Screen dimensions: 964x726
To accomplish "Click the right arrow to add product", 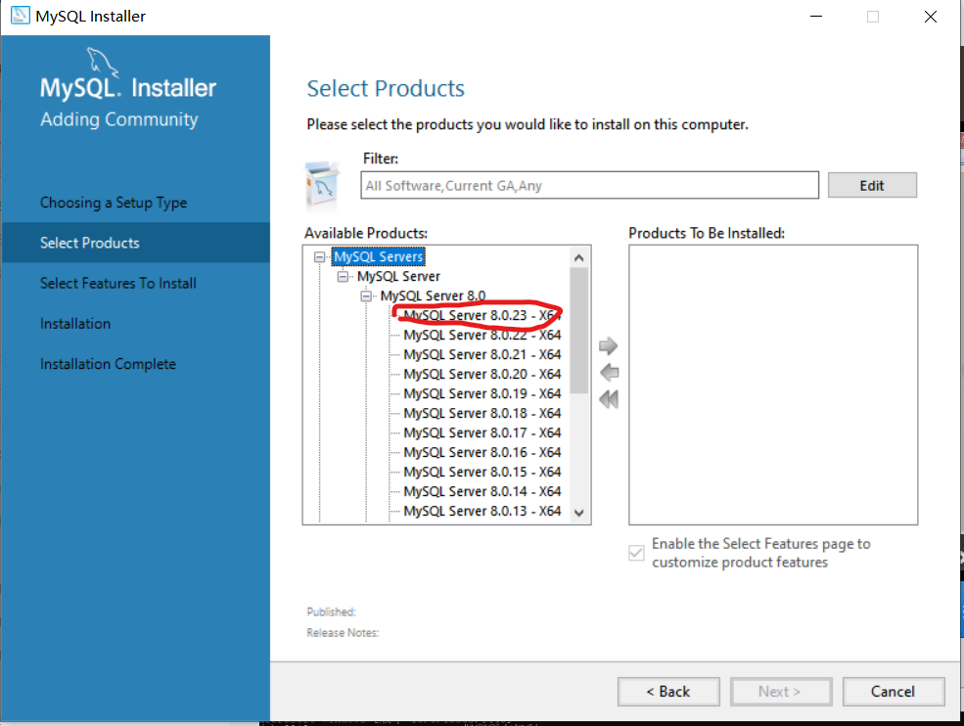I will [x=608, y=345].
